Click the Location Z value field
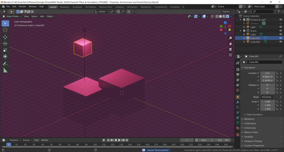 pos(268,80)
